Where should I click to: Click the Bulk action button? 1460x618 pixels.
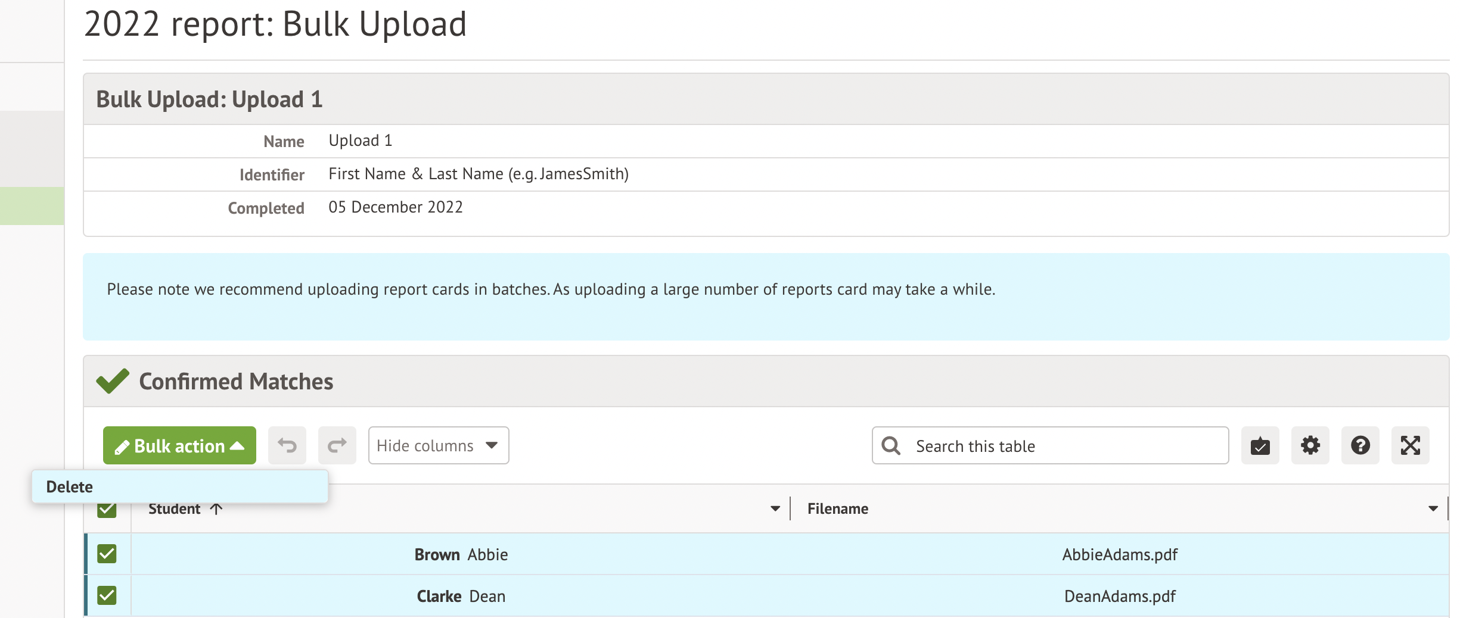[x=179, y=445]
